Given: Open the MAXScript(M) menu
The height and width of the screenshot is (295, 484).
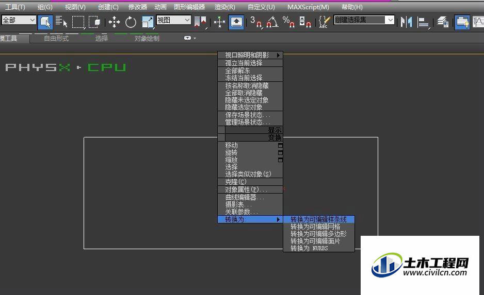Looking at the screenshot, I should (x=308, y=7).
